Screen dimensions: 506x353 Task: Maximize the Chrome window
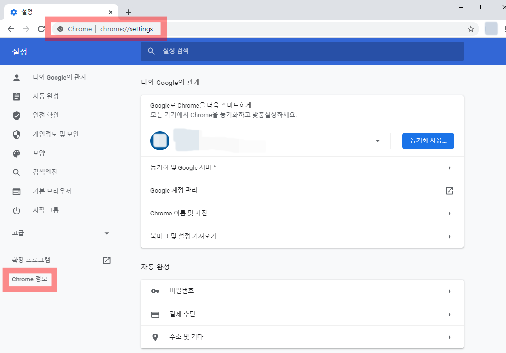(483, 7)
